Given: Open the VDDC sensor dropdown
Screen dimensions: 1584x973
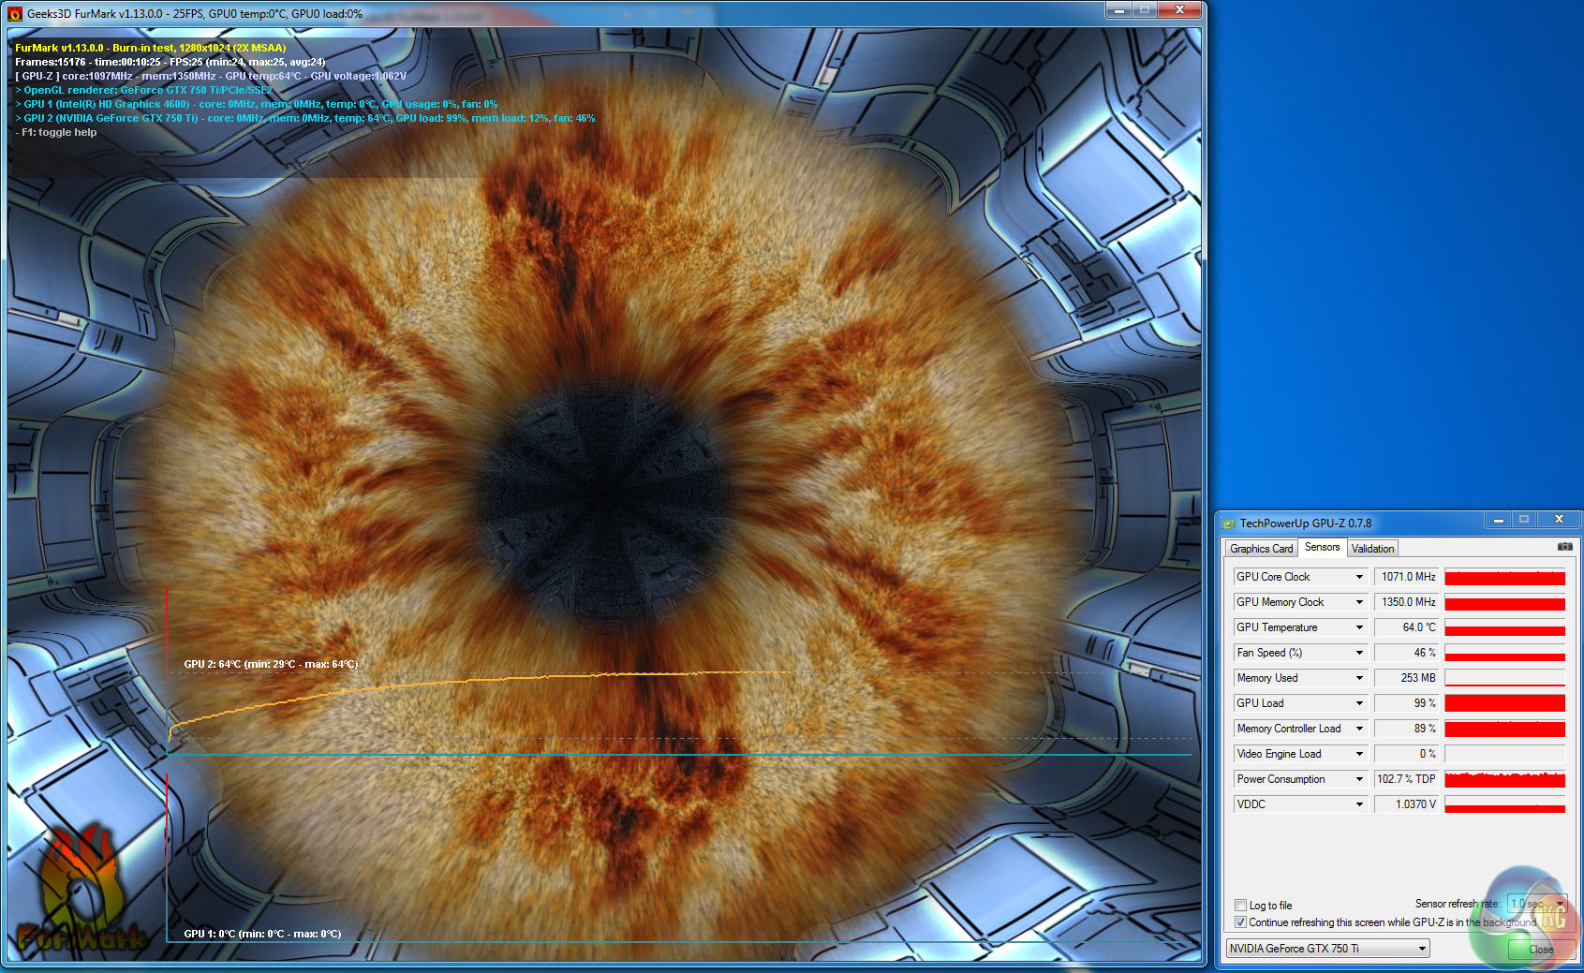Looking at the screenshot, I should click(1359, 804).
